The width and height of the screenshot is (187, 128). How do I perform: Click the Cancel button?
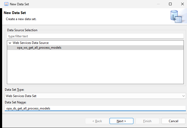[x=173, y=121]
